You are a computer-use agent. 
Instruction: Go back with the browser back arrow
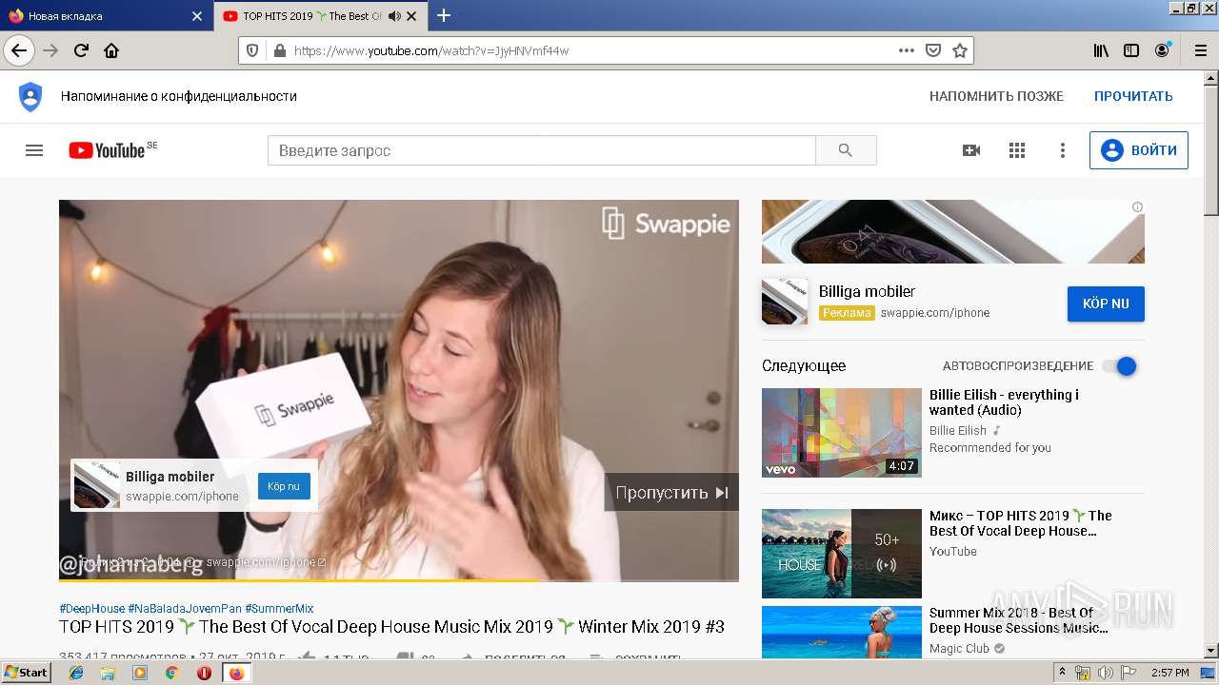coord(19,50)
